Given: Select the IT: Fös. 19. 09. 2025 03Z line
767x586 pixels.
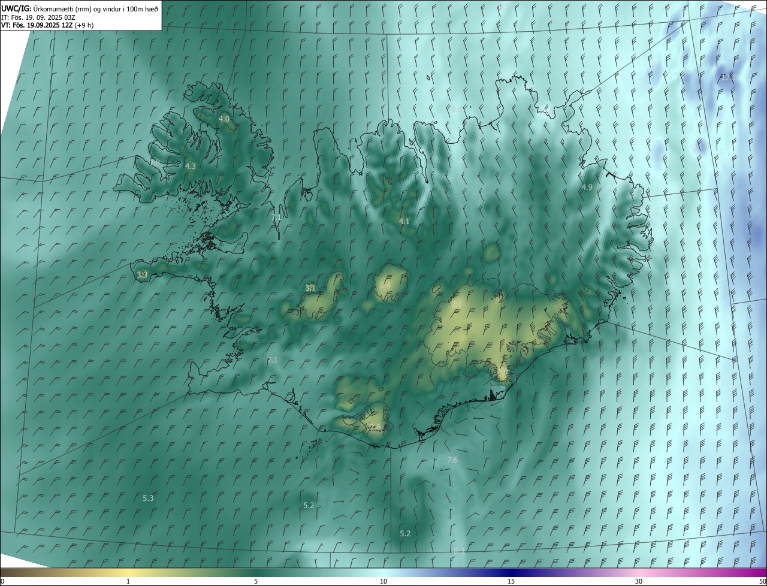Looking at the screenshot, I should click(x=38, y=17).
